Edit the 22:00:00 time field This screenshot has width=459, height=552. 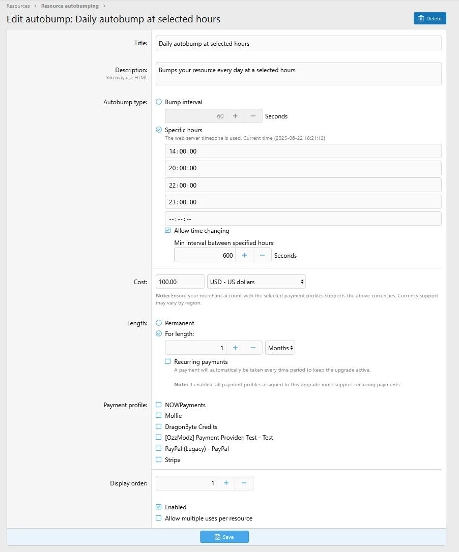click(303, 185)
